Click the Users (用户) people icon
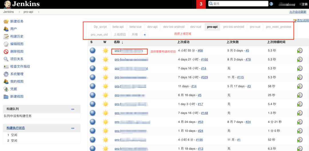The height and width of the screenshot is (151, 309). 6,29
